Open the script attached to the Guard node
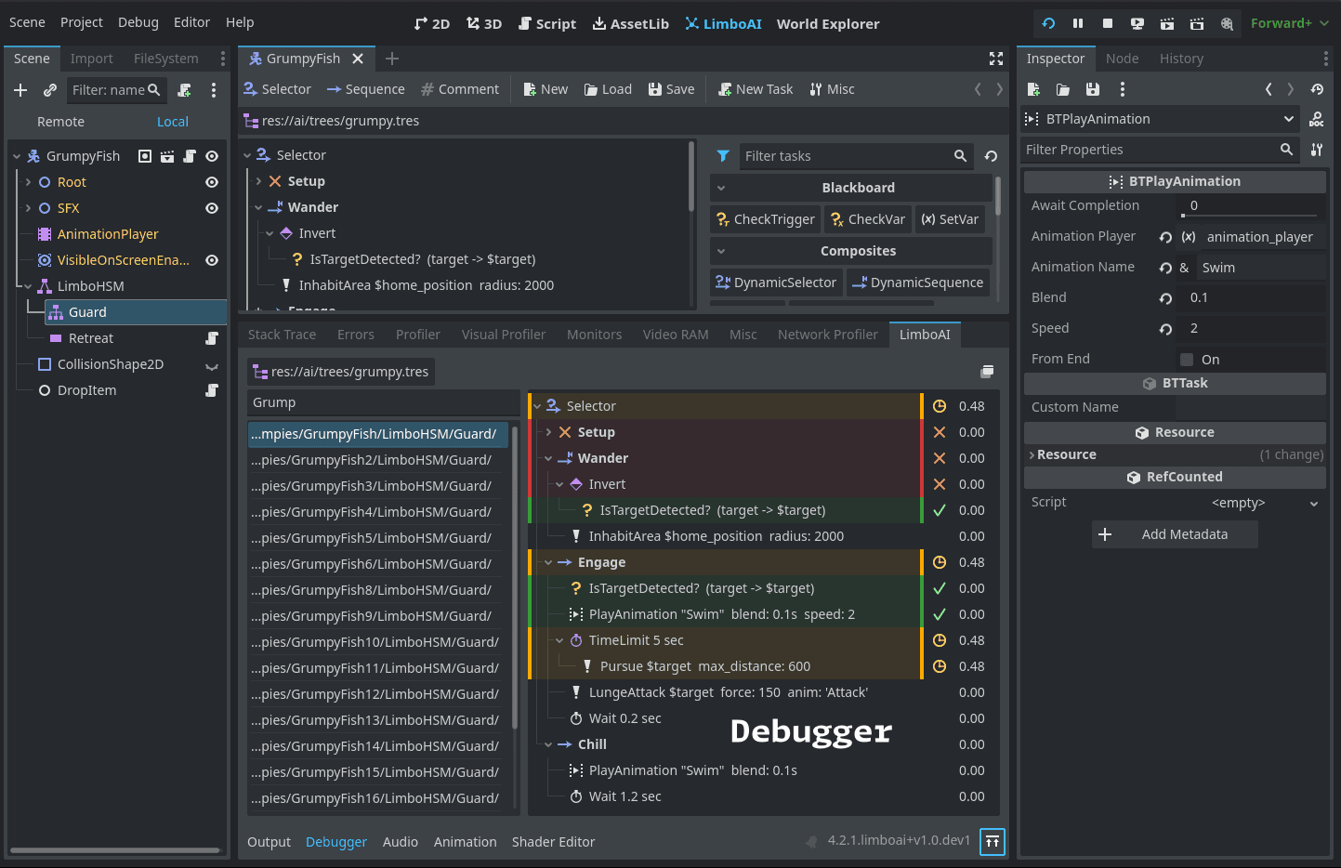Viewport: 1341px width, 868px height. [x=212, y=312]
